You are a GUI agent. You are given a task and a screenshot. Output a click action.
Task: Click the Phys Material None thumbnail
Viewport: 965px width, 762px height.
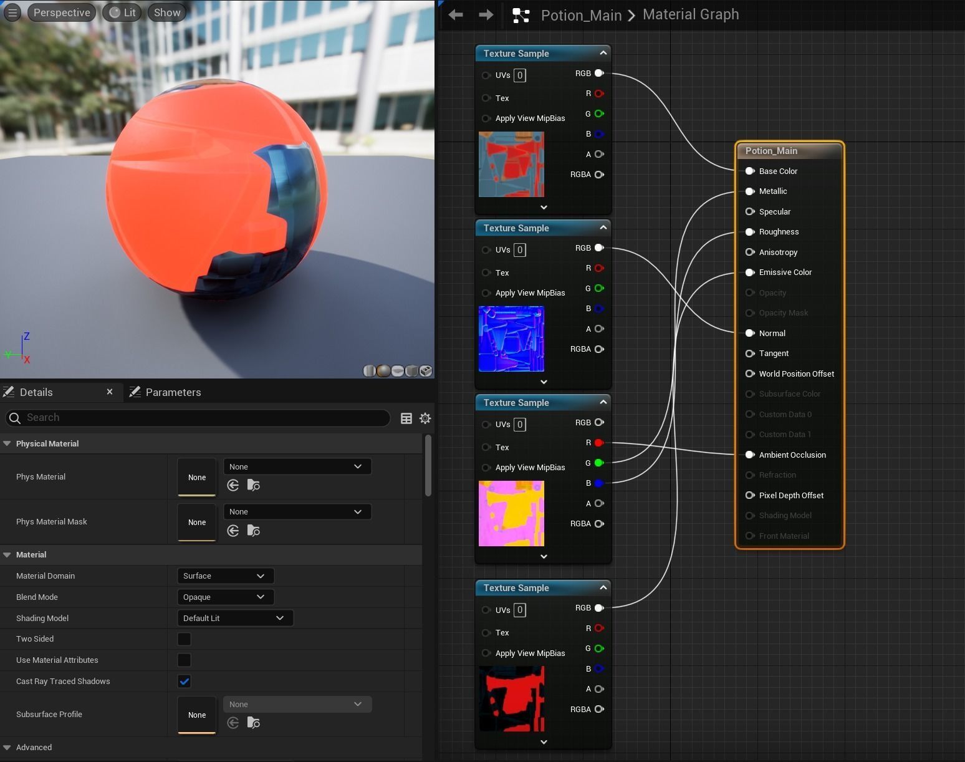197,477
